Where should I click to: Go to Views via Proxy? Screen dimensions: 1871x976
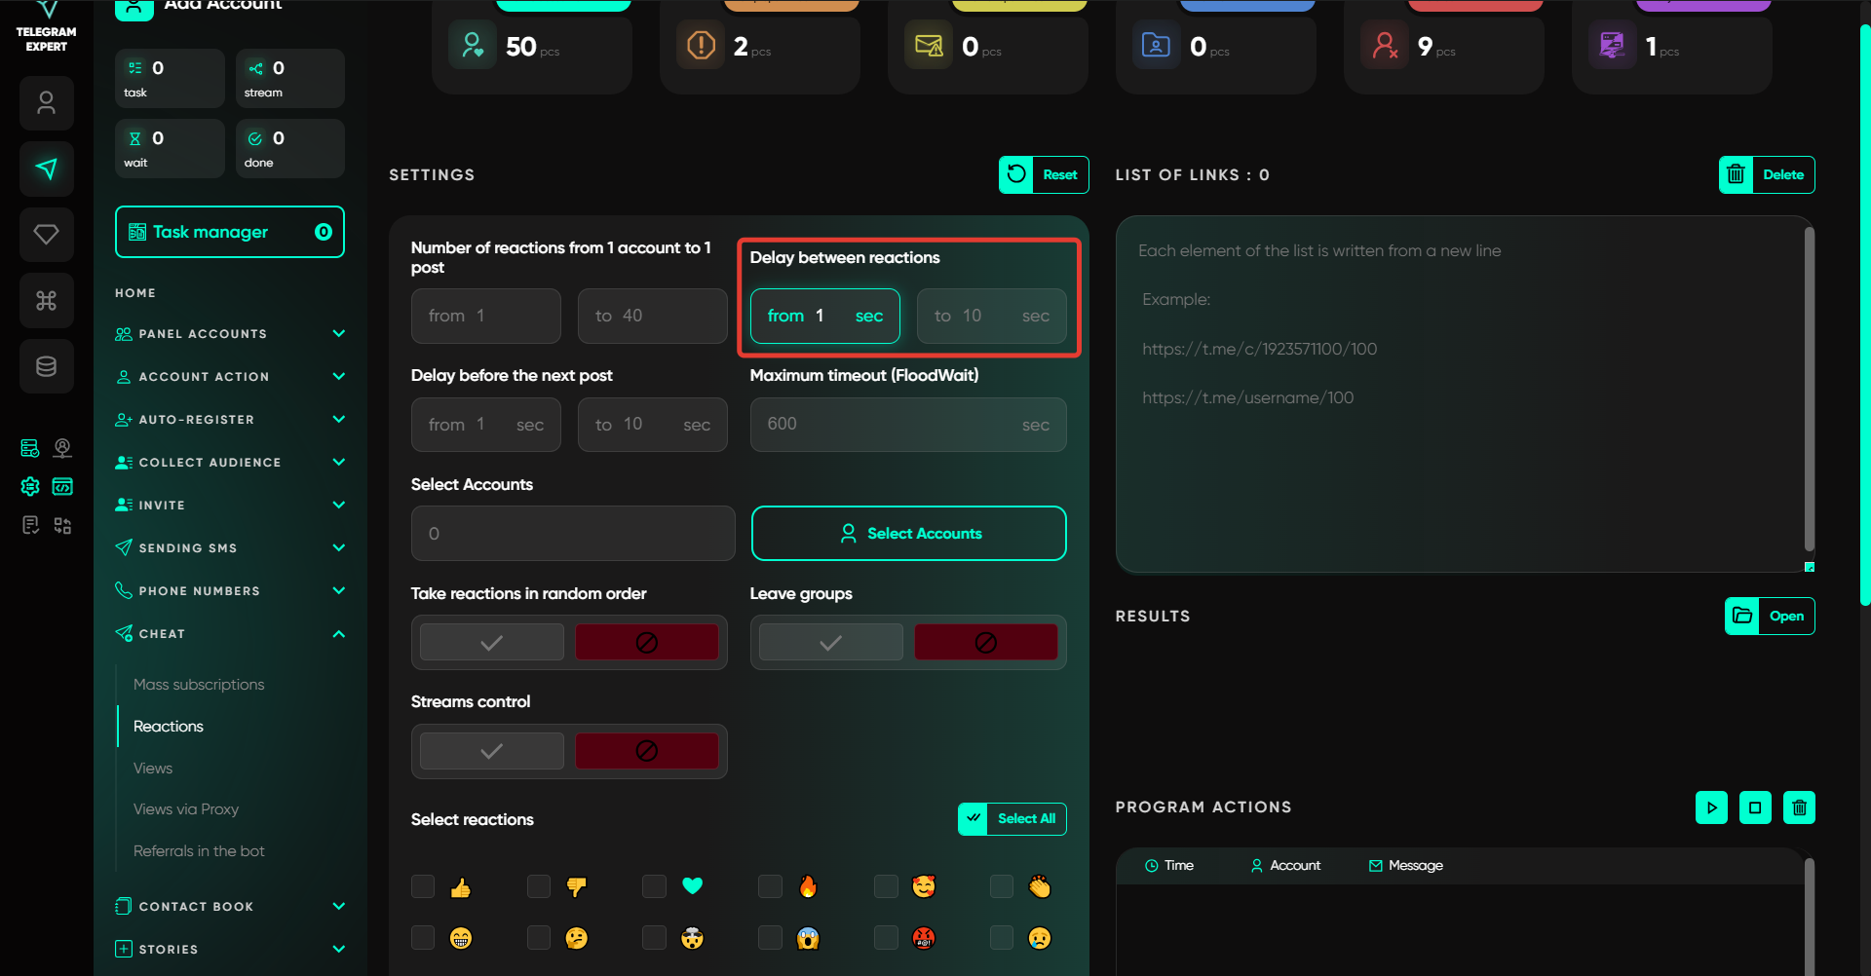[186, 809]
